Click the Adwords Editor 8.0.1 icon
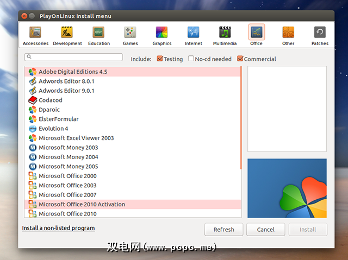The image size is (348, 260). (33, 81)
